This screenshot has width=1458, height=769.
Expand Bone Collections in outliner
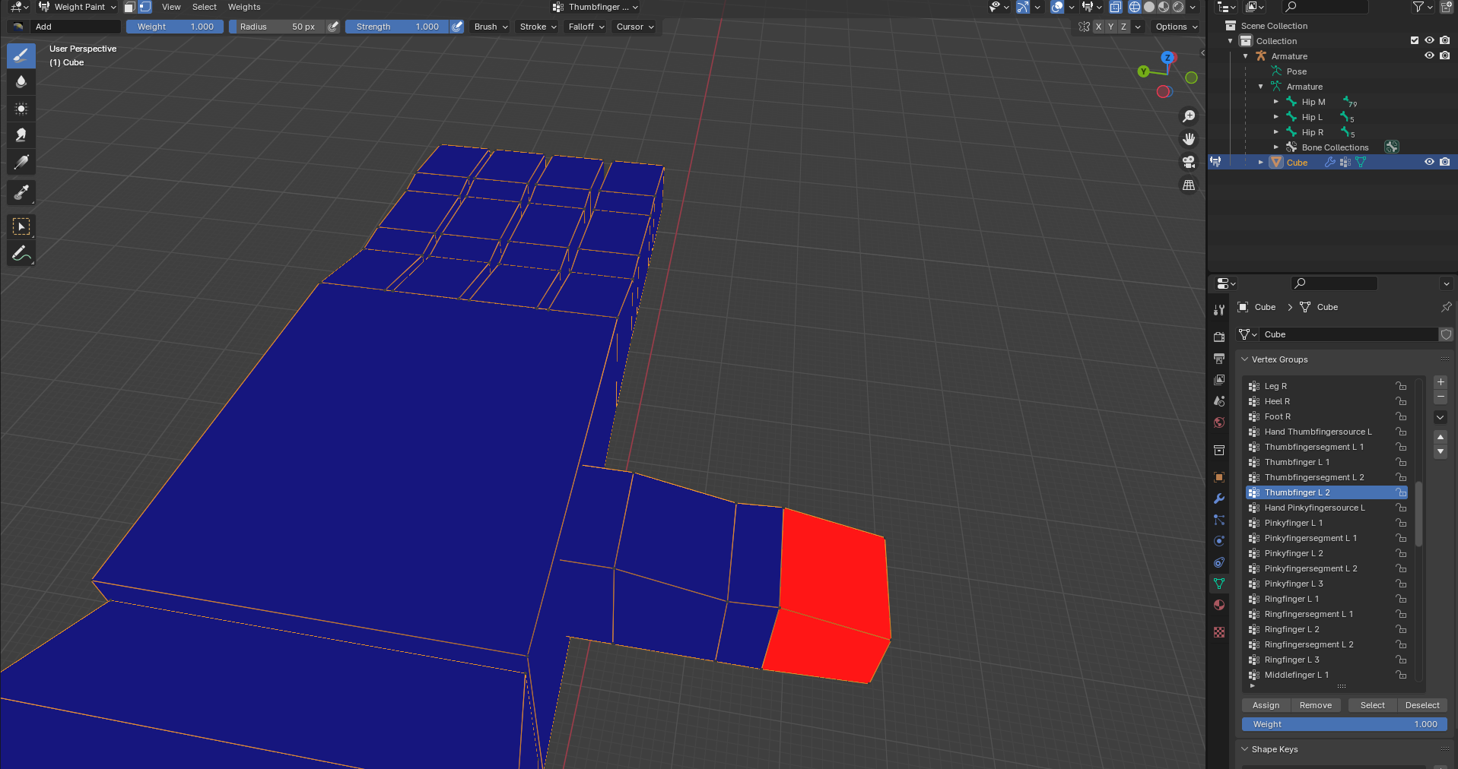[x=1276, y=147]
